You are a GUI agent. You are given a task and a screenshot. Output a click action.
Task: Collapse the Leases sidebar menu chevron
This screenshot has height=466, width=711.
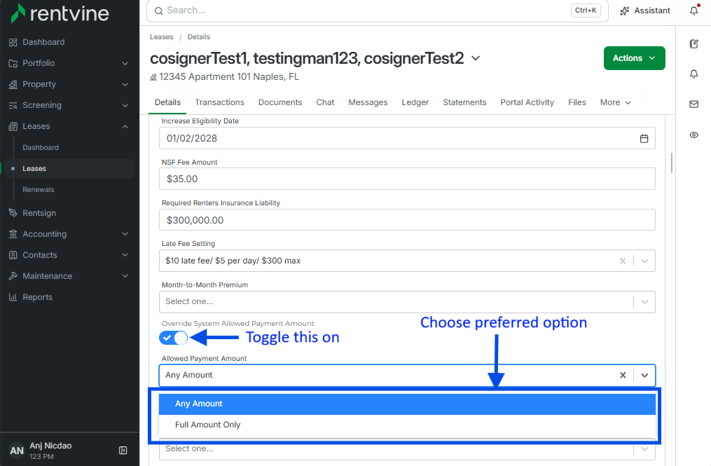125,127
